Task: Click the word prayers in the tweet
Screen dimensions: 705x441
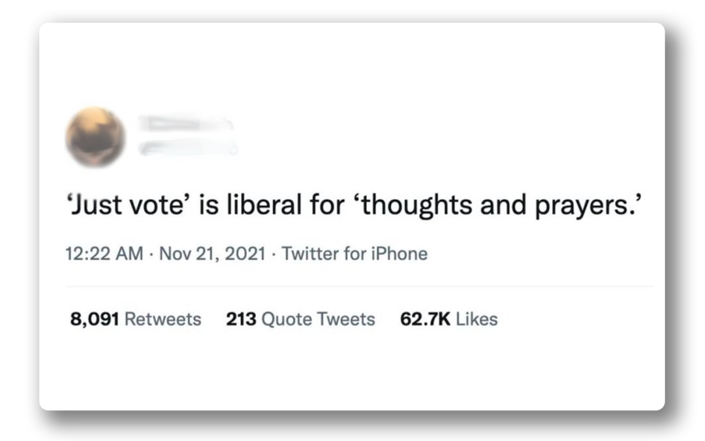Action: tap(584, 206)
